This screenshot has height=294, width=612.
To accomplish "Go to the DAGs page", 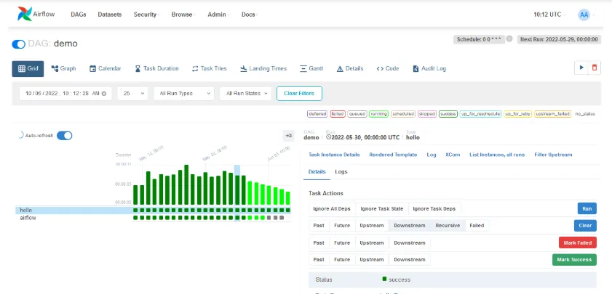I will pos(79,15).
